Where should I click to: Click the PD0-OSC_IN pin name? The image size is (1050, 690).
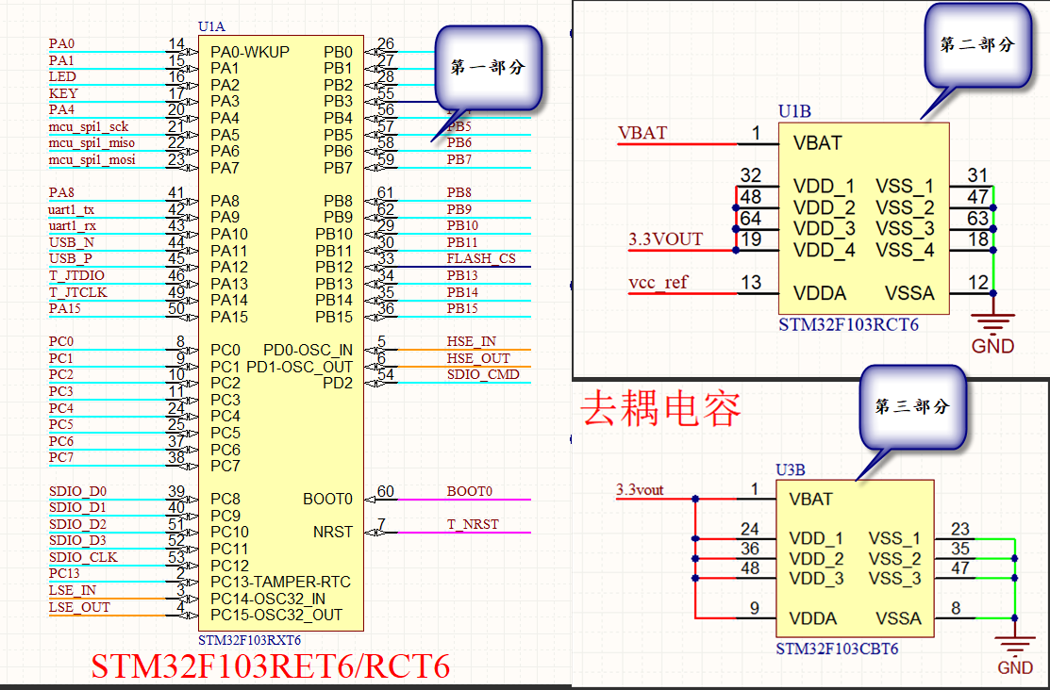coord(308,351)
